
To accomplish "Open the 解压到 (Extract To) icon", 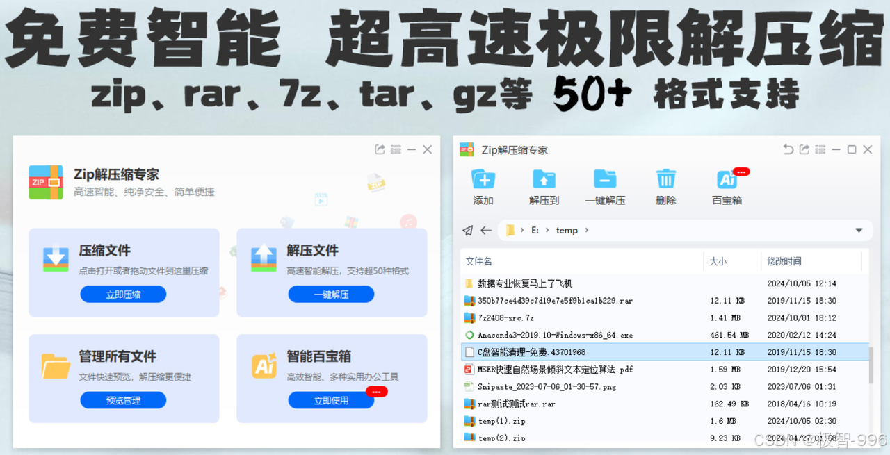I will pyautogui.click(x=544, y=182).
